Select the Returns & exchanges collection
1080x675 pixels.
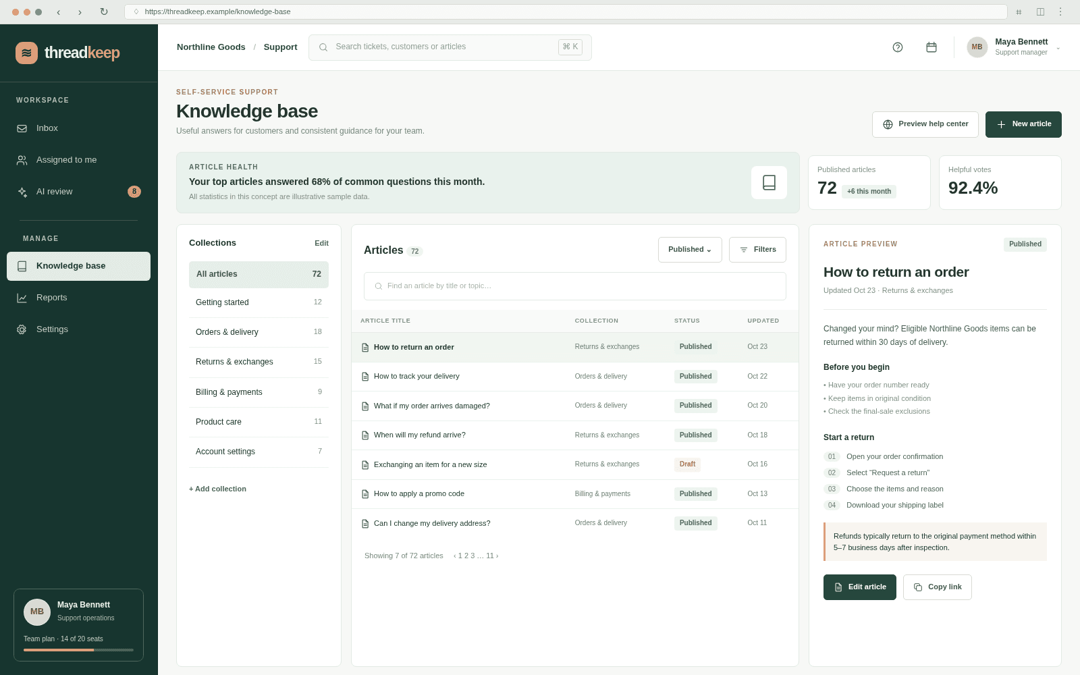point(259,362)
